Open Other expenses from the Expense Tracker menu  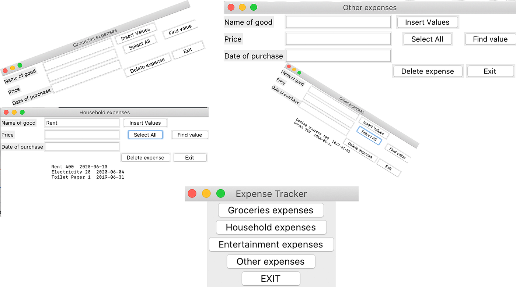[x=271, y=261]
